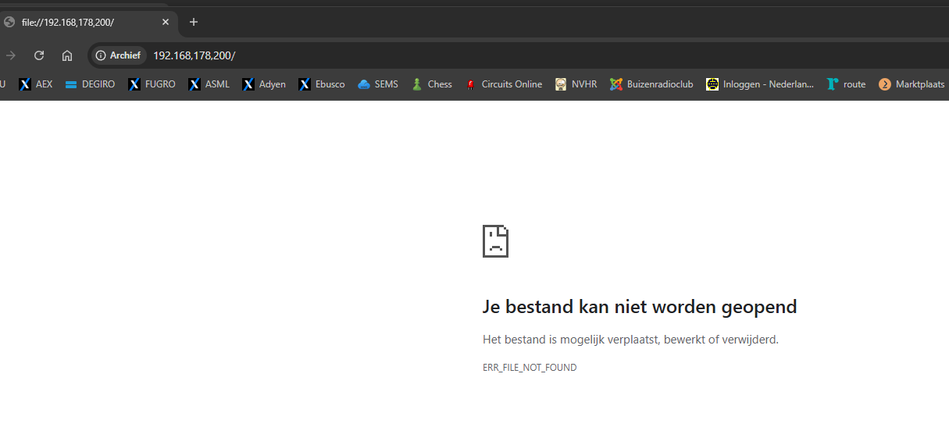949x445 pixels.
Task: Open the AEX bookmark
Action: click(36, 84)
